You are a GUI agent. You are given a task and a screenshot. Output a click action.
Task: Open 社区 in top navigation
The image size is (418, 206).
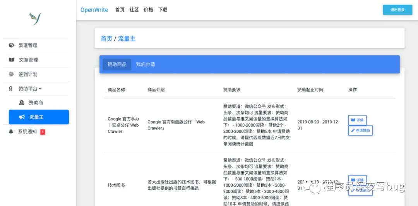pos(134,10)
